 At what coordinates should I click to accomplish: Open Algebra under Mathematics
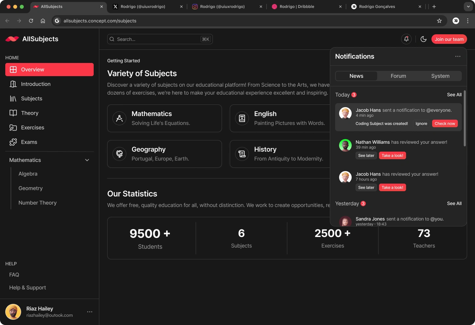tap(28, 174)
